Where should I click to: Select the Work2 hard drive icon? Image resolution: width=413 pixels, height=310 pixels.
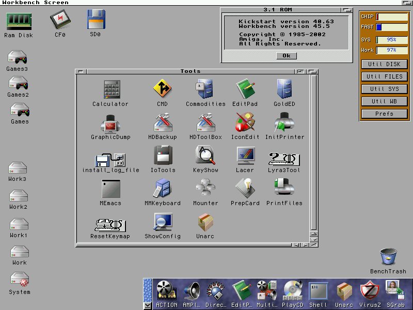pos(19,196)
